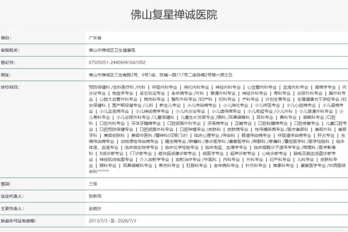348x232 pixels.
Task: Click 正畸专业 in the list
Action: (243, 123)
